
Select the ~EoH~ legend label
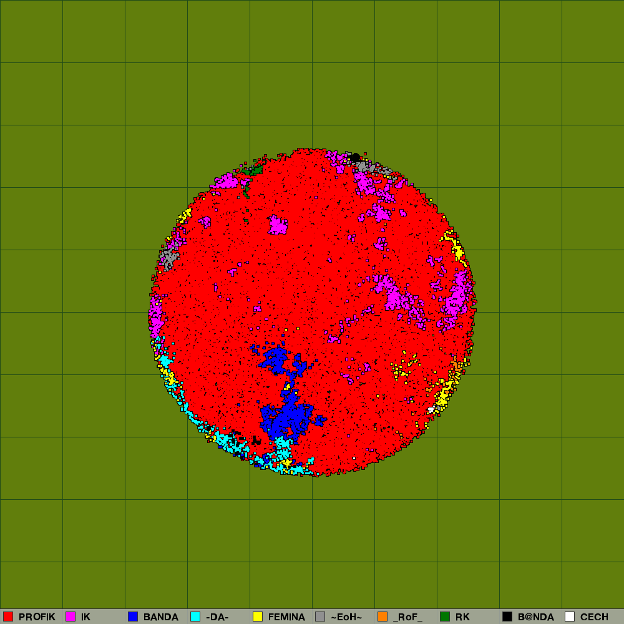click(346, 617)
